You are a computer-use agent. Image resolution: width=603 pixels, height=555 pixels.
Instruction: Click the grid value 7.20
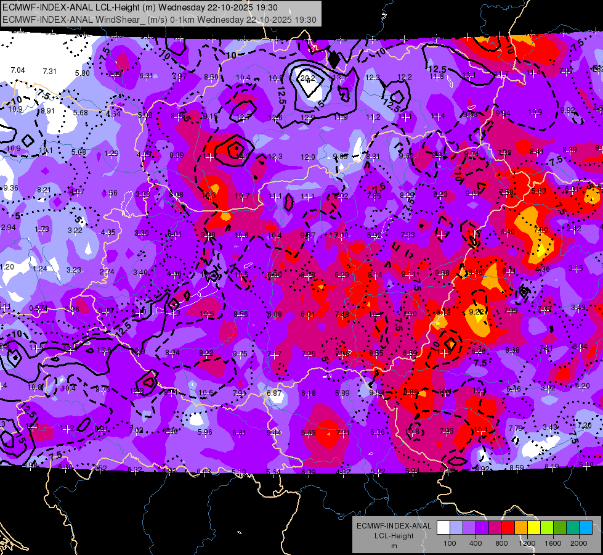point(584,425)
